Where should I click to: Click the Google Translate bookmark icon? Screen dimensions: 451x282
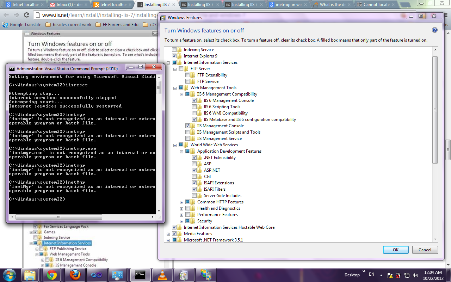(5, 25)
